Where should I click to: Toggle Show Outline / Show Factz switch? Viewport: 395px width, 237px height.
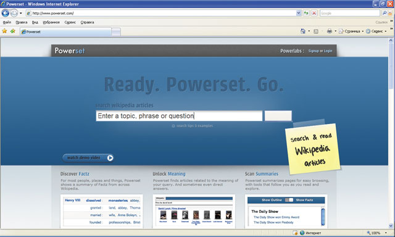point(289,200)
